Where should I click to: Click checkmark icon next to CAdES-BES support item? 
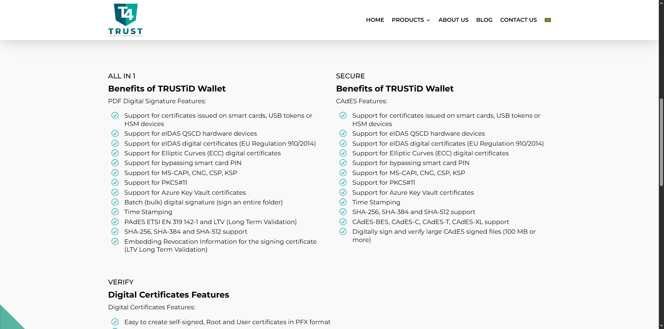click(x=343, y=222)
